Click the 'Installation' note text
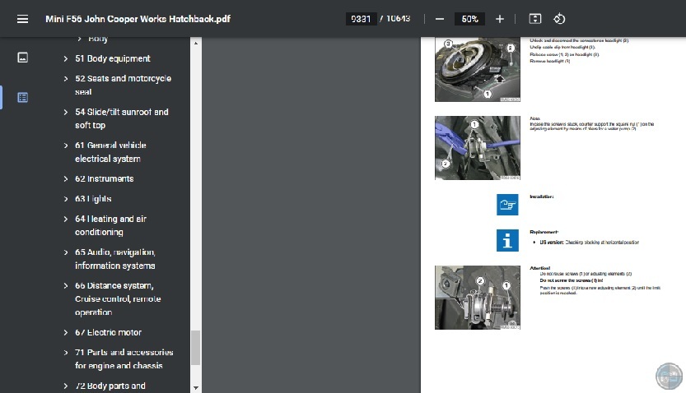686x393 pixels. (x=541, y=196)
